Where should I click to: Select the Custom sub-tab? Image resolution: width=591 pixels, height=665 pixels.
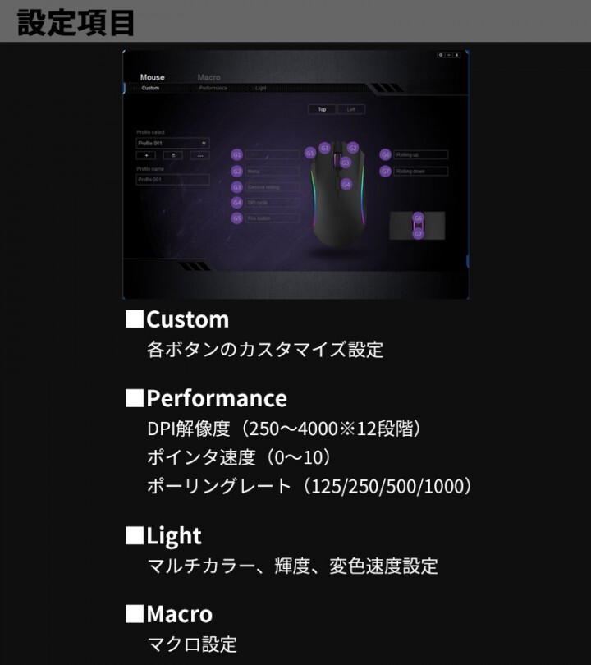click(x=150, y=88)
